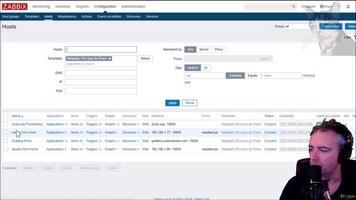Viewport: 356px width, 200px height.
Task: Set Monitored by to Proxy
Action: (x=219, y=49)
